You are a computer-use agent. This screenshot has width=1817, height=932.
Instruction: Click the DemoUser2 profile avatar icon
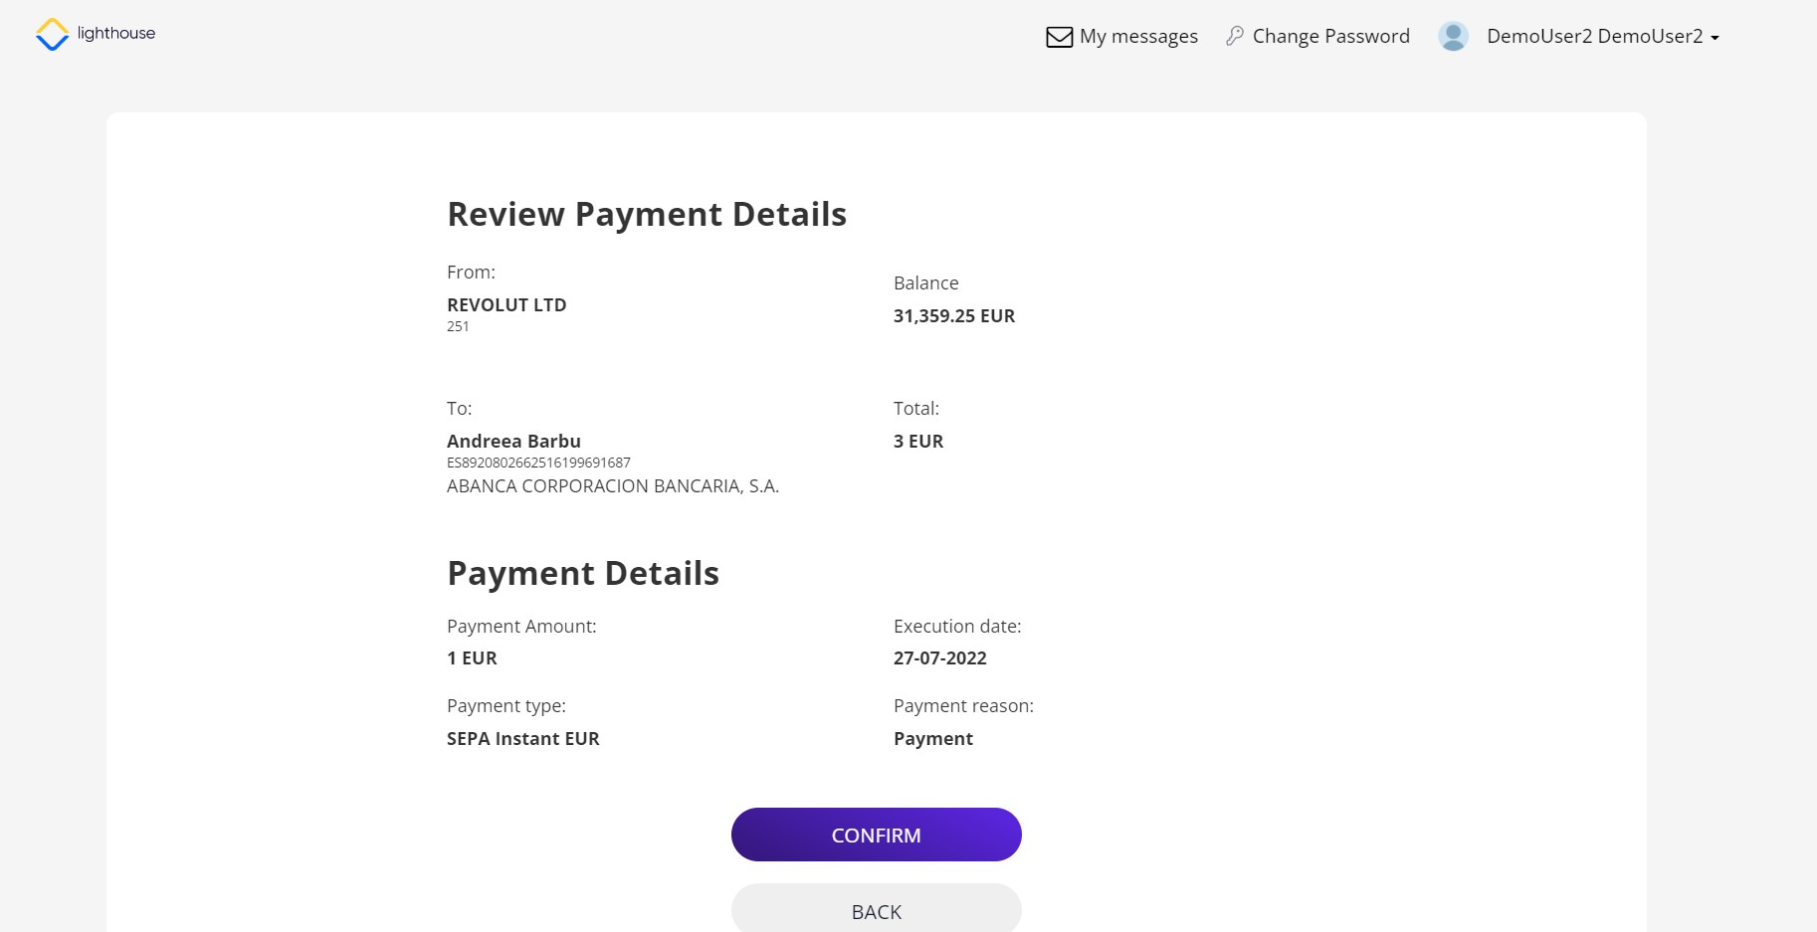[1453, 37]
